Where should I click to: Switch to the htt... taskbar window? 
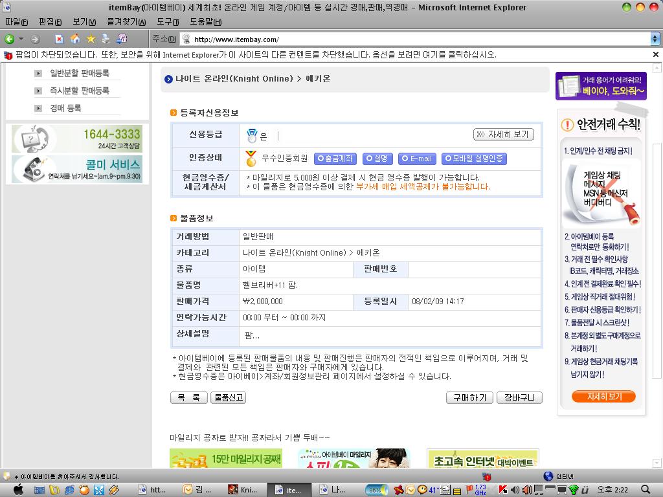152,490
